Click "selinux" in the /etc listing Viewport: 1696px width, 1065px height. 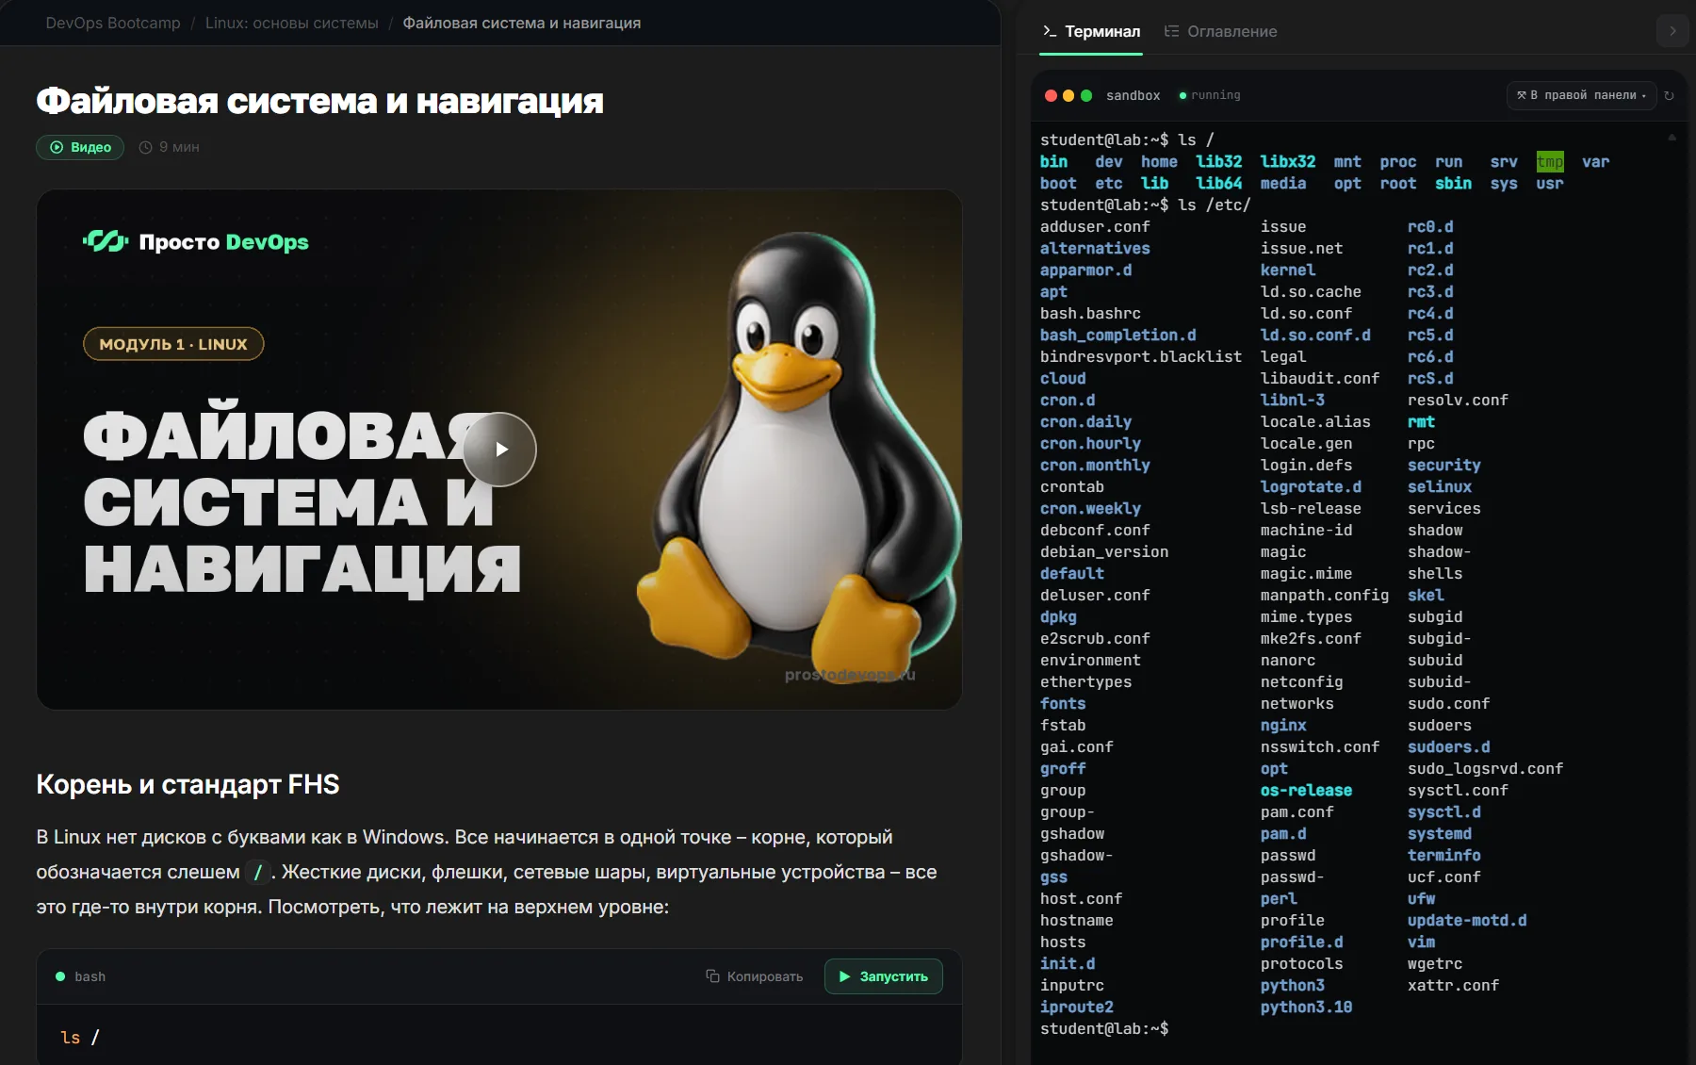(x=1440, y=487)
